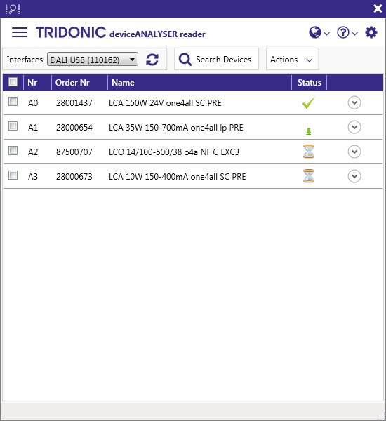Screen dimensions: 386x421
Task: Click the refresh interfaces icon
Action: pyautogui.click(x=152, y=60)
